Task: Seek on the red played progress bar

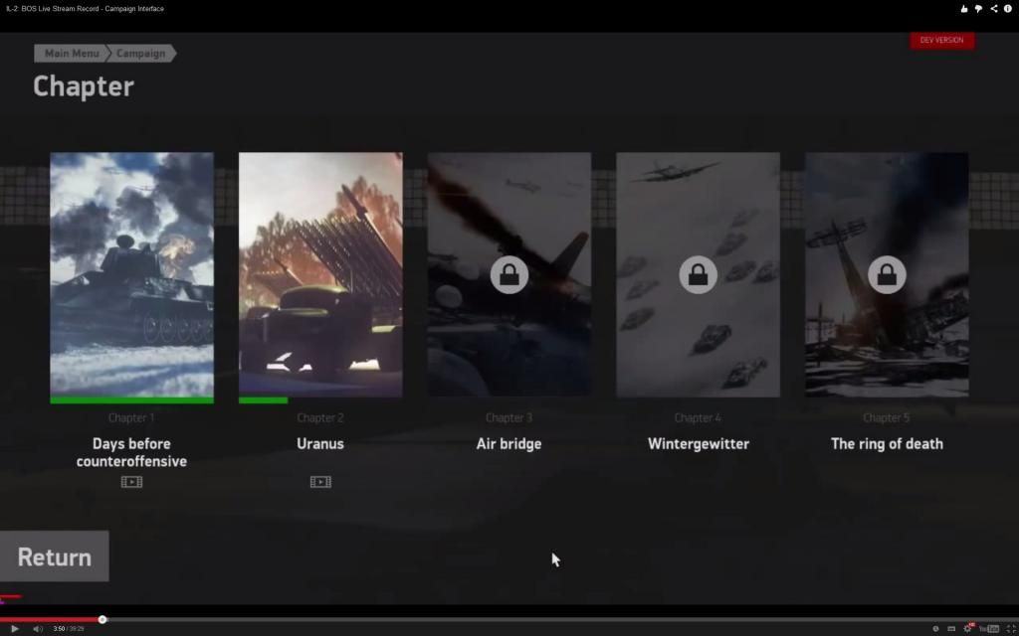Action: point(50,620)
